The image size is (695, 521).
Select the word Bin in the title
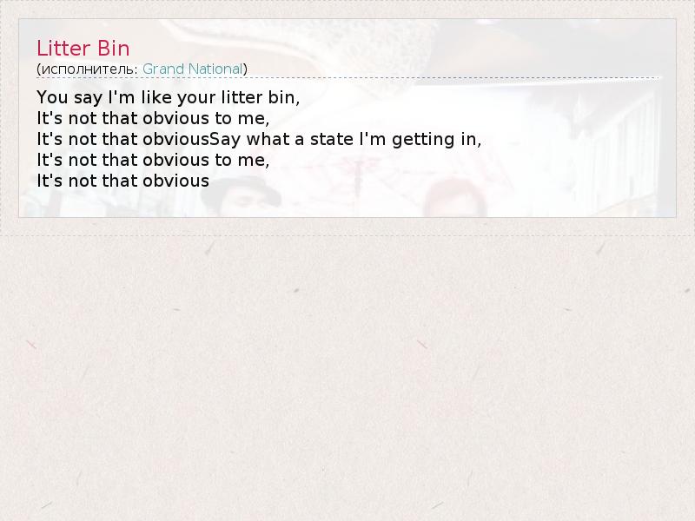click(x=114, y=49)
